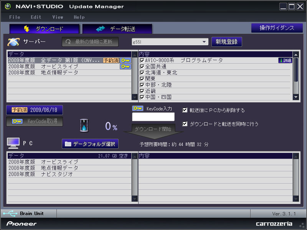307x230 pixels.
Task: Switch to the データ転送 tab
Action: (117, 29)
